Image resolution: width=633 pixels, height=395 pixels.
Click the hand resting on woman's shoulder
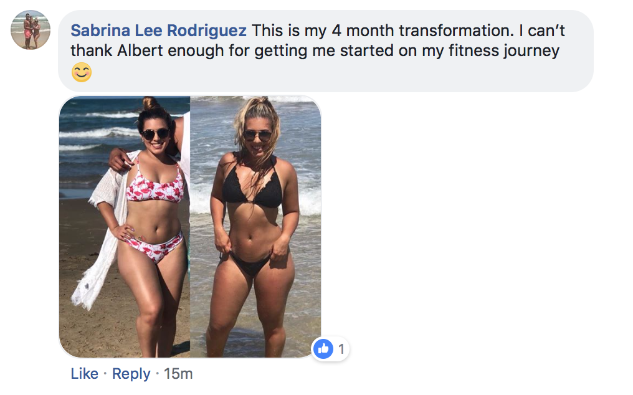(120, 159)
